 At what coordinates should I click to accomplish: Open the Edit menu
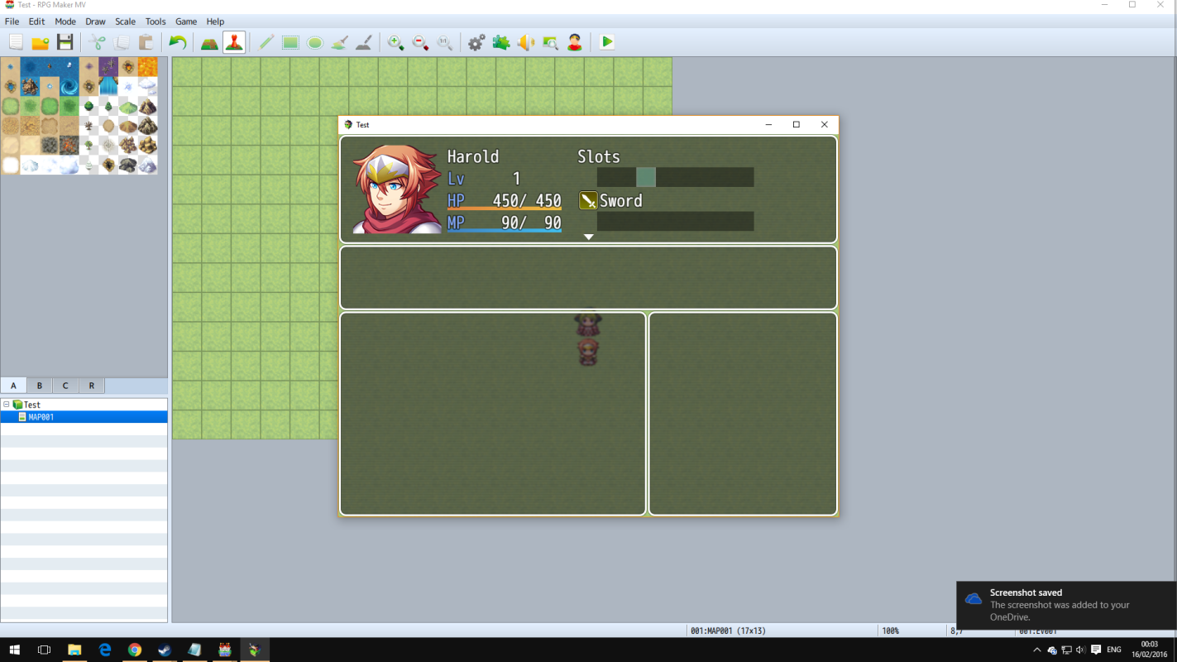37,22
